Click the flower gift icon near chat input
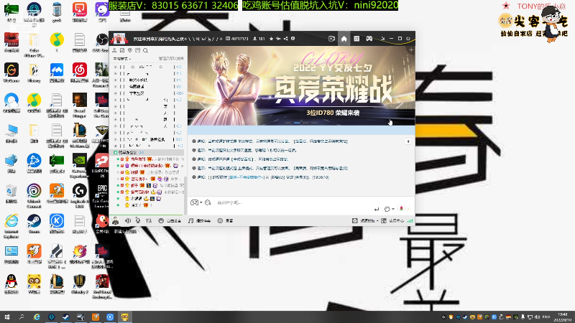 pos(402,208)
